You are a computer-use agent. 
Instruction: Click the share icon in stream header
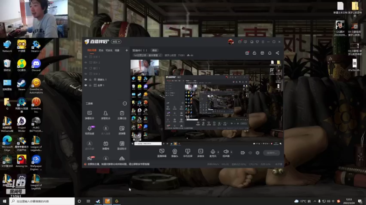click(277, 53)
